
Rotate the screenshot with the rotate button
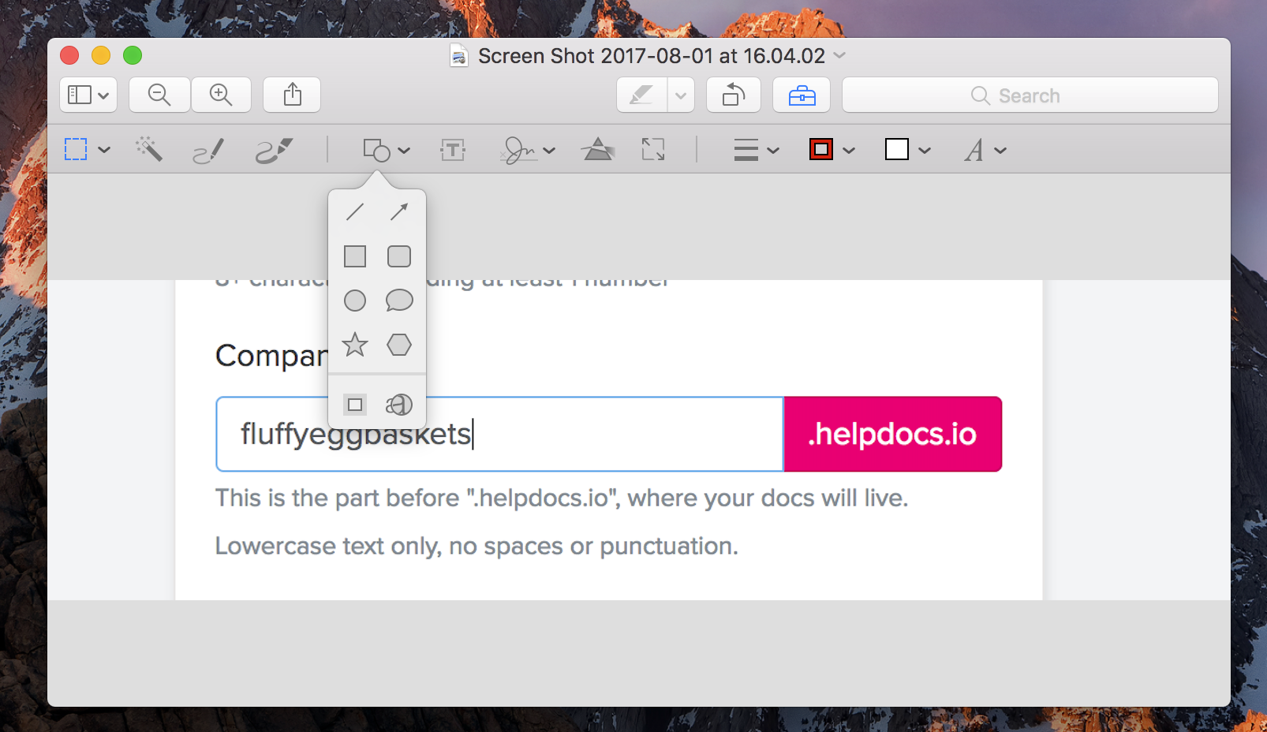pos(733,95)
